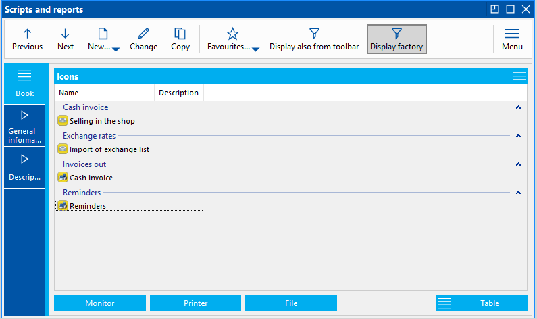Image resolution: width=537 pixels, height=319 pixels.
Task: Copy the selected script
Action: pos(180,39)
